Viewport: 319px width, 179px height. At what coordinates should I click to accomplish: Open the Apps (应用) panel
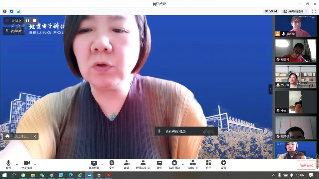[208, 163]
